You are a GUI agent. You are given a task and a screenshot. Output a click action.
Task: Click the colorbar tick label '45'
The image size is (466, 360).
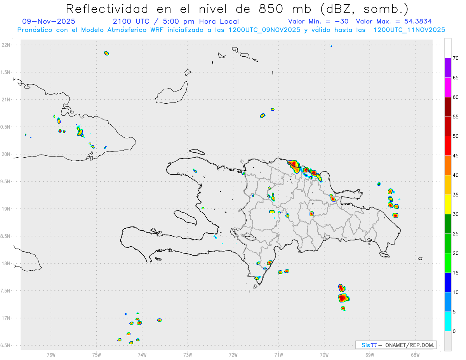456,156
